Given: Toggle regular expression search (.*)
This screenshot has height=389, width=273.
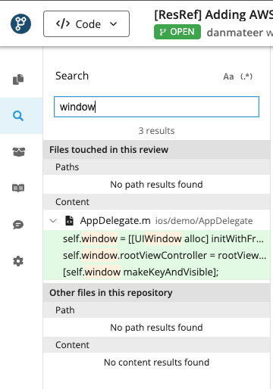Looking at the screenshot, I should (x=246, y=76).
